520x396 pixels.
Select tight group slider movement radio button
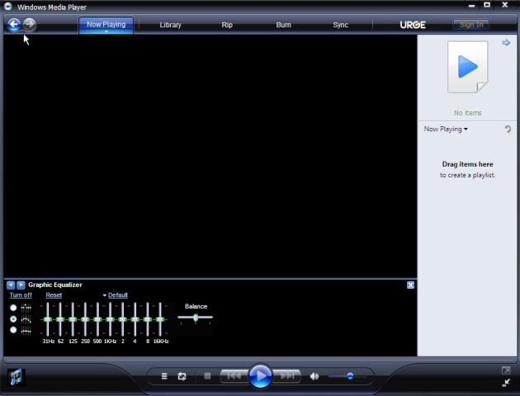(13, 330)
